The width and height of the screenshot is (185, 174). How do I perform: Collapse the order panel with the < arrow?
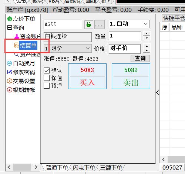pyautogui.click(x=158, y=93)
